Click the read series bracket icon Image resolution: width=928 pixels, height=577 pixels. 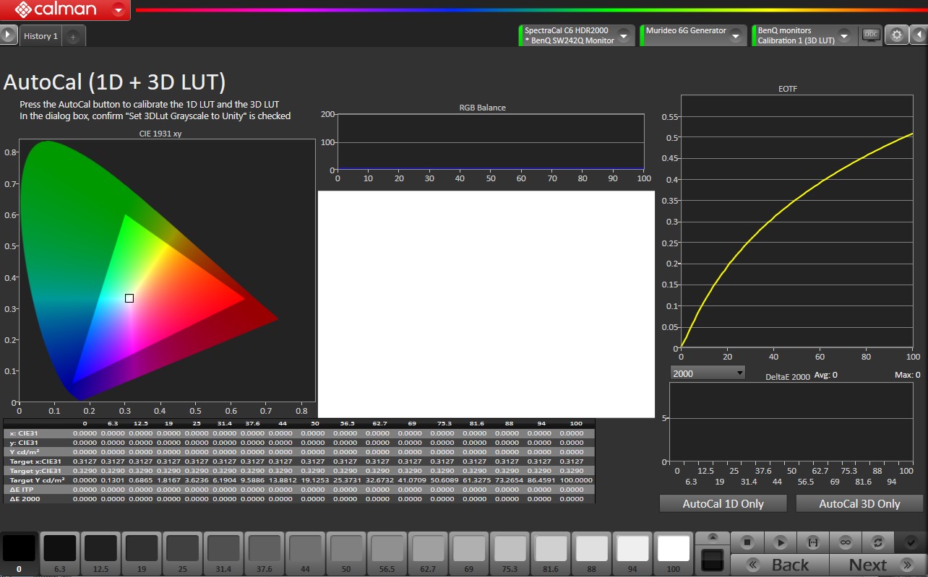[x=812, y=542]
